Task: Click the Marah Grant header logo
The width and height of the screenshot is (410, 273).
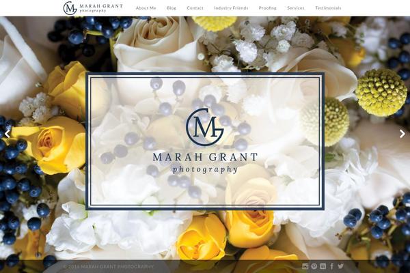Action: coord(93,8)
